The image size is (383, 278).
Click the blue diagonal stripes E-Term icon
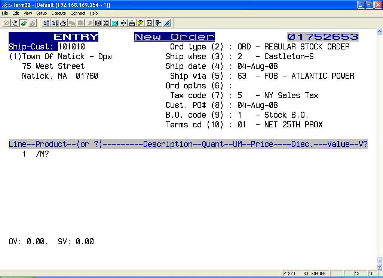coord(167,23)
